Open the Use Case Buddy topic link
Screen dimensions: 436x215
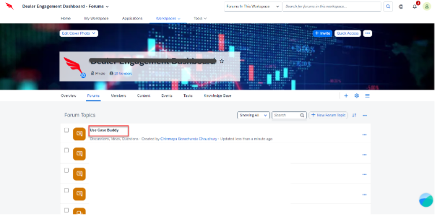(105, 130)
